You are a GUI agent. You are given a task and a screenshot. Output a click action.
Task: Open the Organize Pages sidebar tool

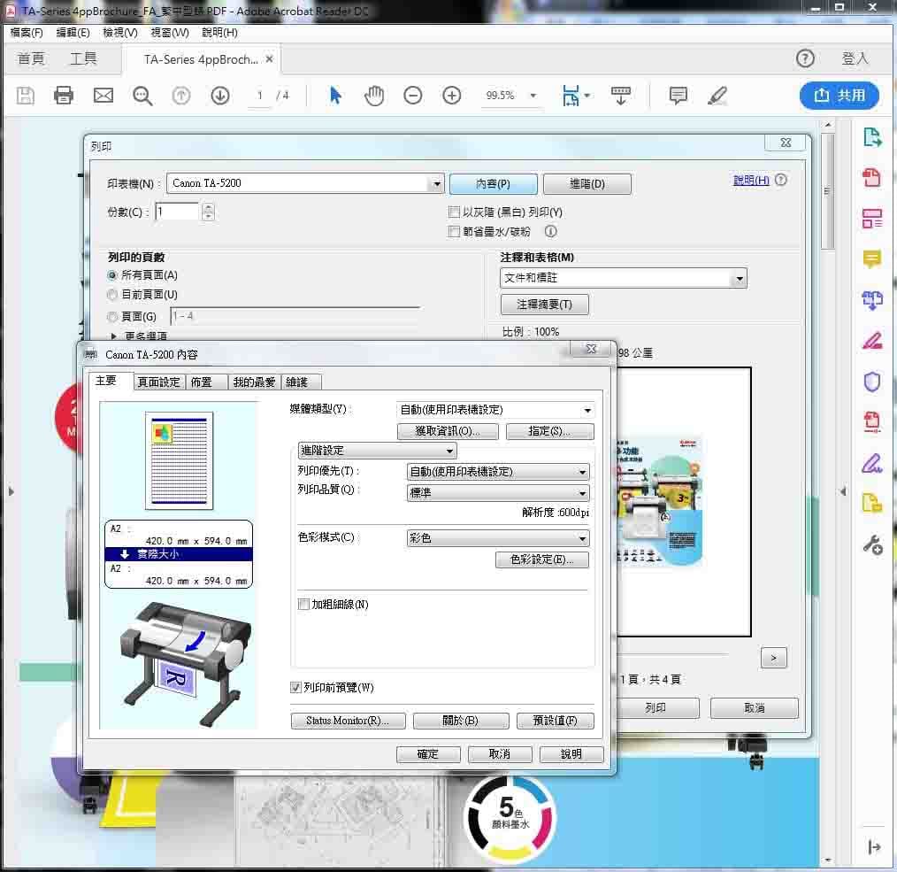(x=872, y=218)
